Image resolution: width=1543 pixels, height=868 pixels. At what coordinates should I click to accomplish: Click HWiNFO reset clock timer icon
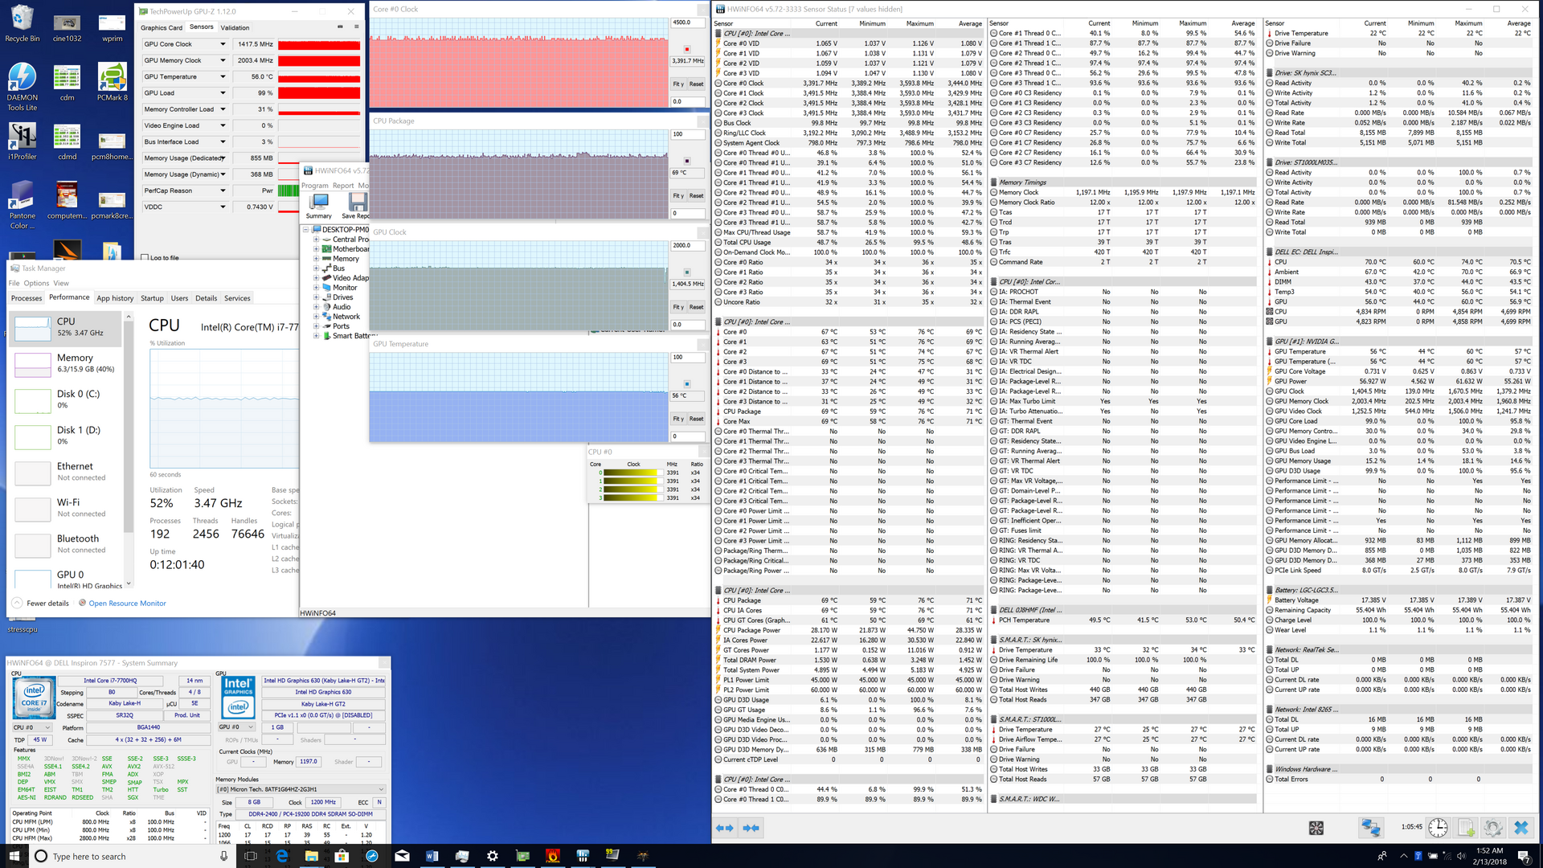pyautogui.click(x=1438, y=827)
